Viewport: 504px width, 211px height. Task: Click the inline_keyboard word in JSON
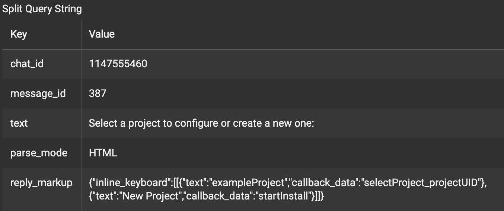tap(132, 183)
